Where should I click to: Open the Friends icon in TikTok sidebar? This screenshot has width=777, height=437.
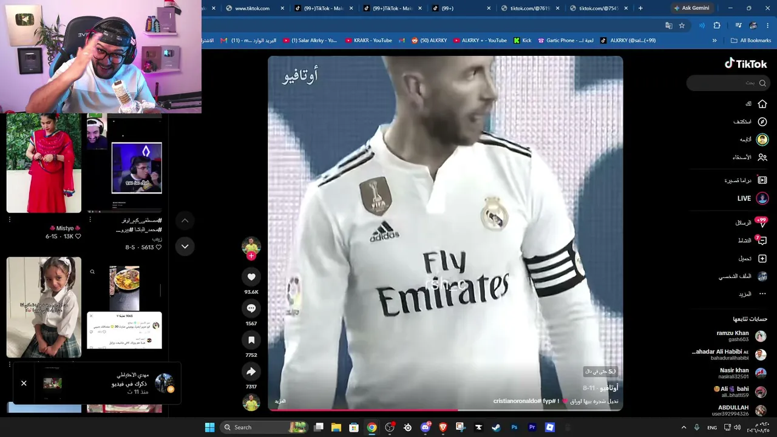click(x=762, y=157)
